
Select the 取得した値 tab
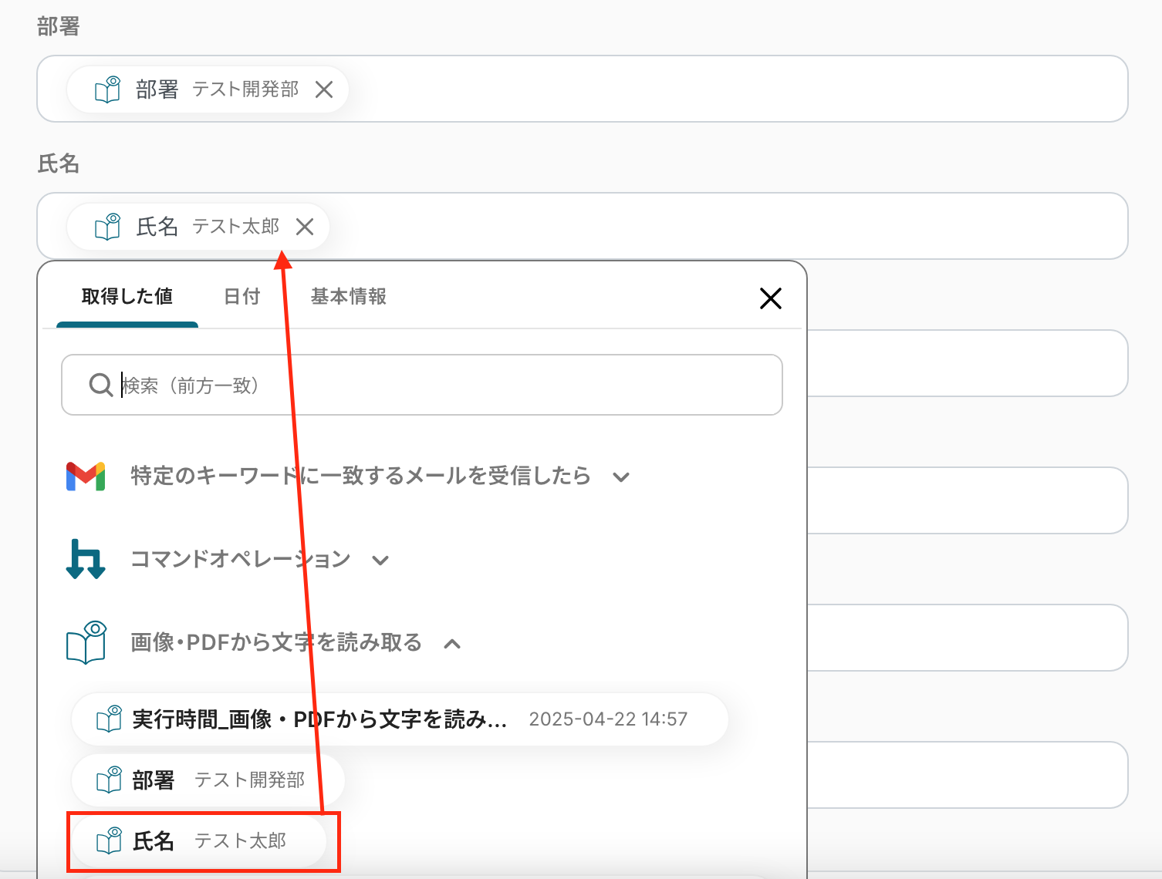tap(127, 297)
